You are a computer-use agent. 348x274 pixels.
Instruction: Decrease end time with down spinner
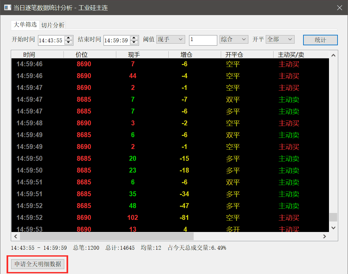click(x=134, y=42)
